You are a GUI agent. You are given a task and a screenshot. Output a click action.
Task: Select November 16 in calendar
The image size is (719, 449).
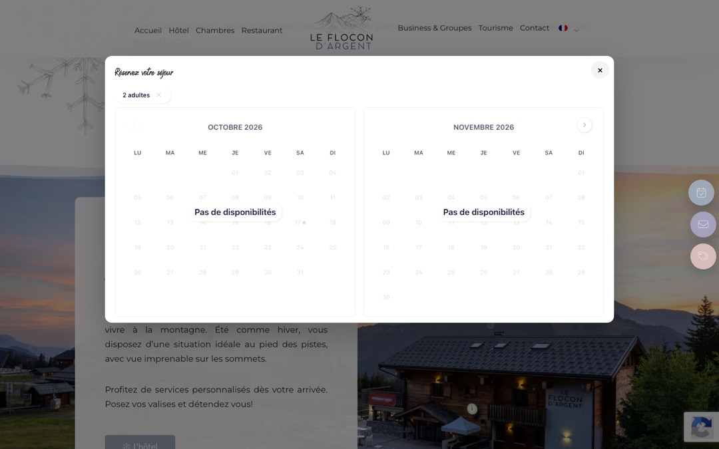click(x=386, y=247)
